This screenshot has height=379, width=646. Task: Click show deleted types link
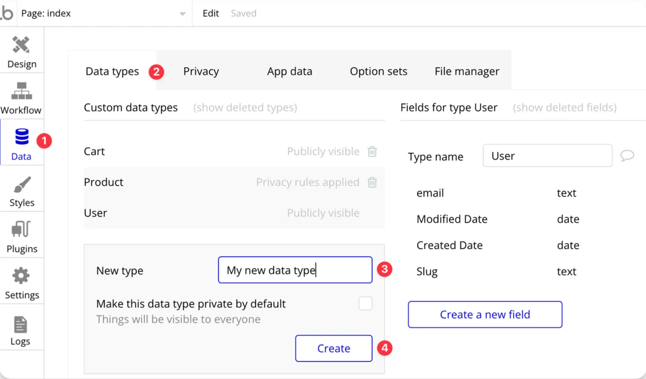point(245,108)
